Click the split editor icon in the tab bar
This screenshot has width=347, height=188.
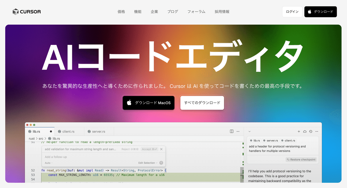pyautogui.click(x=232, y=131)
